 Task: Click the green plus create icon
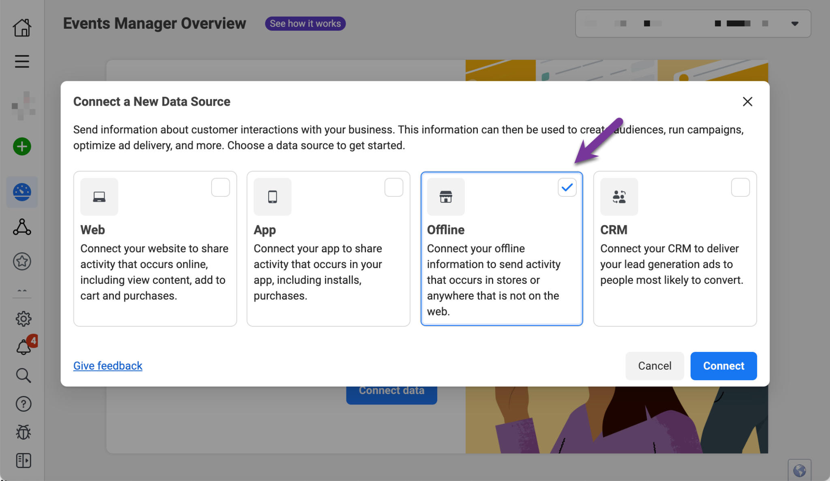[x=22, y=147]
